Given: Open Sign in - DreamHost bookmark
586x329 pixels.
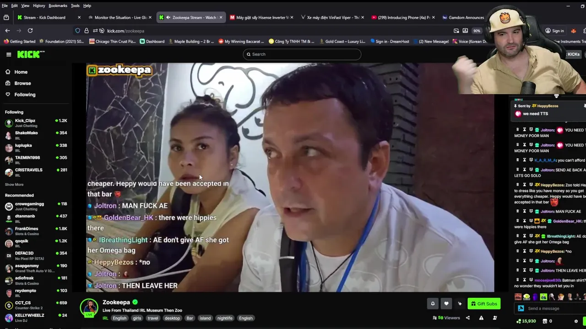Looking at the screenshot, I should click(390, 42).
